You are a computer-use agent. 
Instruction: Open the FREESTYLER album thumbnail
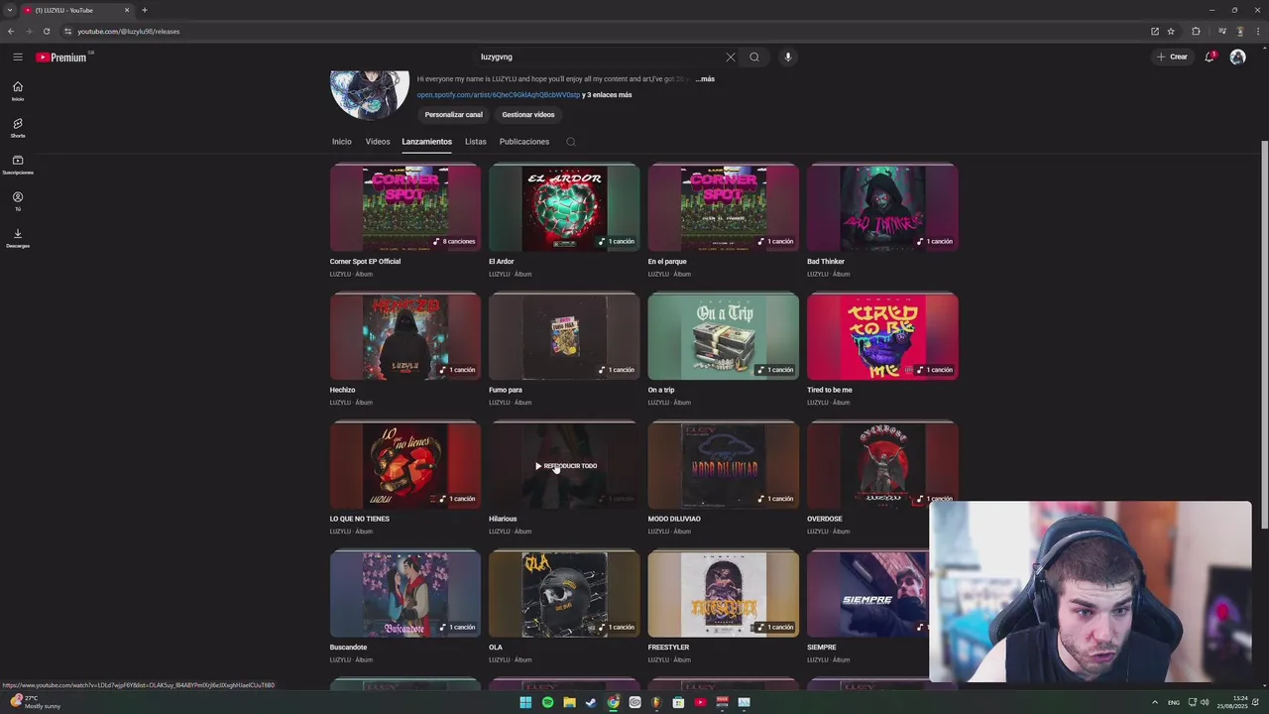click(724, 594)
